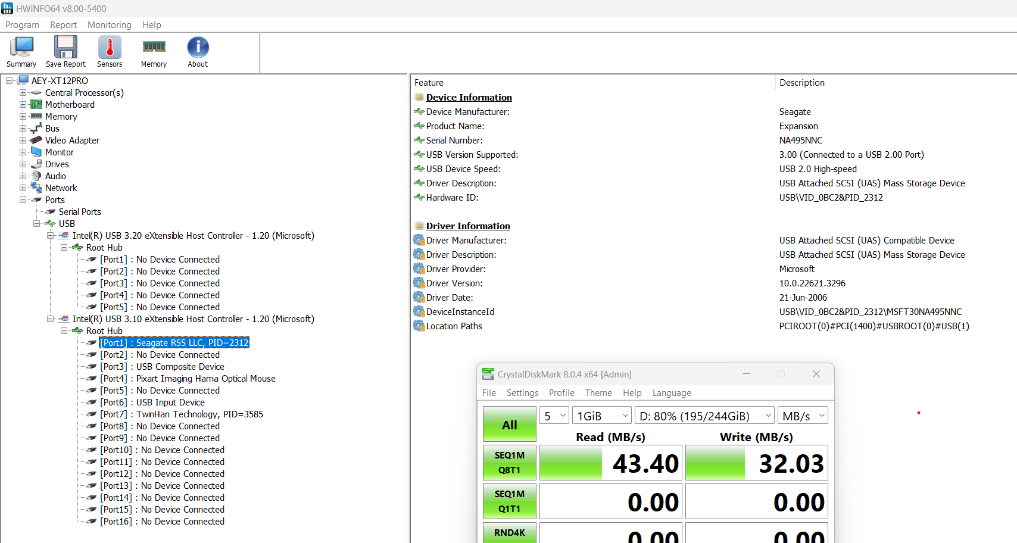Collapse the USB 3.10 controller's Root Hub
This screenshot has height=543, width=1017.
click(x=64, y=330)
